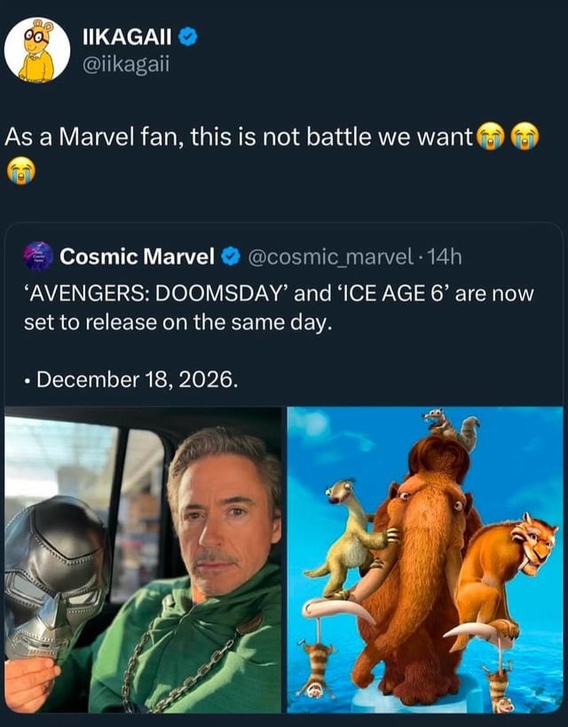The width and height of the screenshot is (568, 727).
Task: Expand the Ice Age characters image
Action: coord(424,560)
